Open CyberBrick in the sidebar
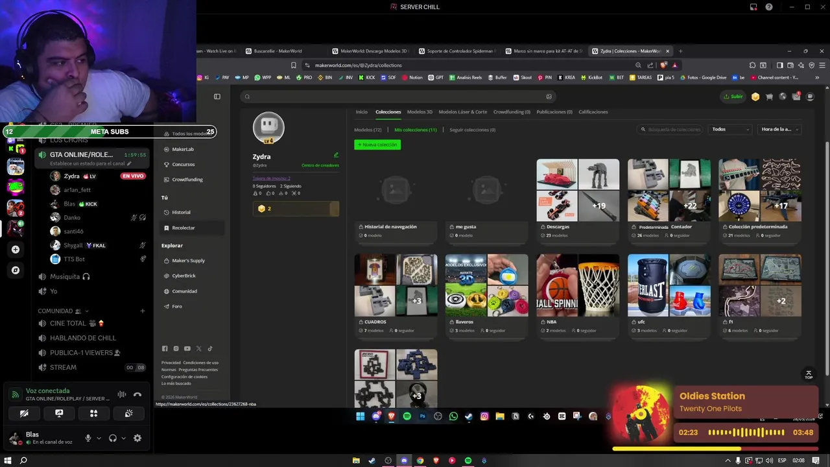Screen dimensions: 830x467 [183, 276]
